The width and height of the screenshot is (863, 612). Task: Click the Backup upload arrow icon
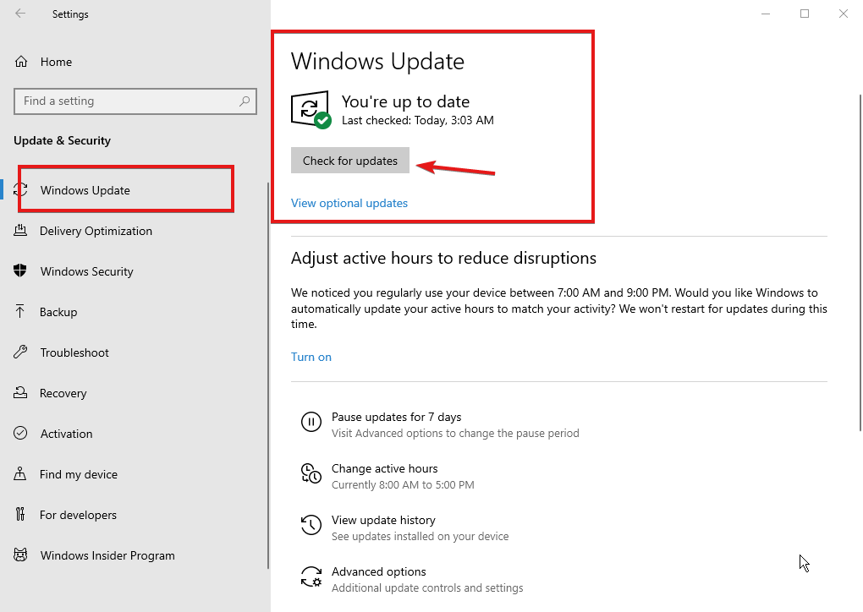pyautogui.click(x=21, y=312)
